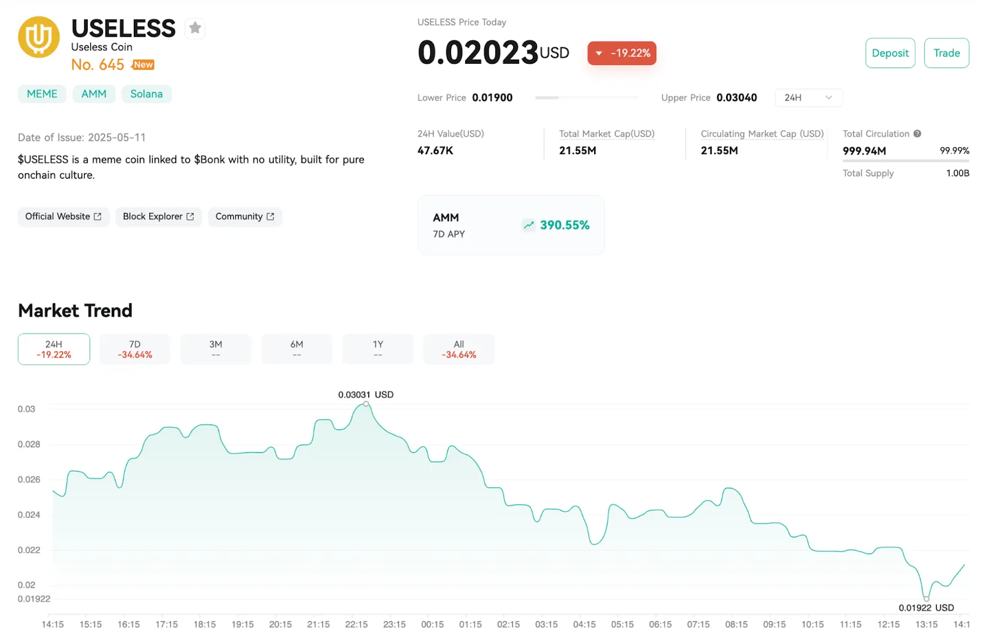Click the Deposit button
Screen dimensions: 982x632
(890, 53)
